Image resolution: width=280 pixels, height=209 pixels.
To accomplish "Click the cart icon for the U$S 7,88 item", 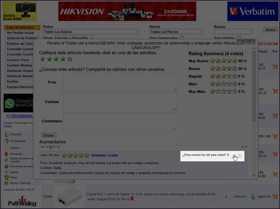I will (275, 136).
